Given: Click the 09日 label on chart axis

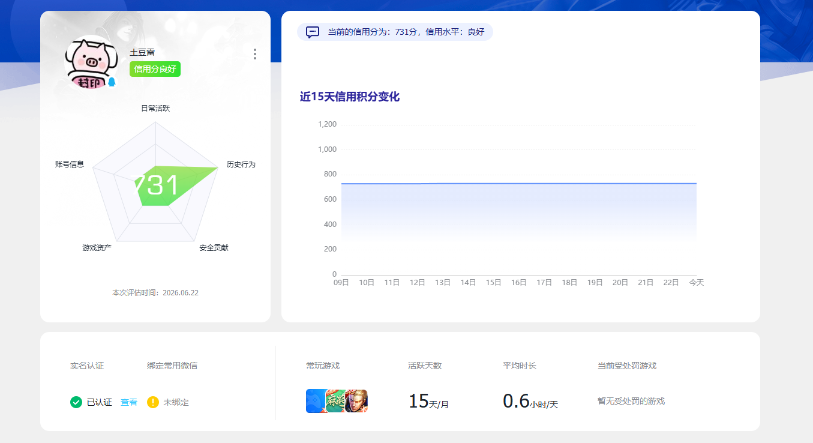Looking at the screenshot, I should (341, 283).
